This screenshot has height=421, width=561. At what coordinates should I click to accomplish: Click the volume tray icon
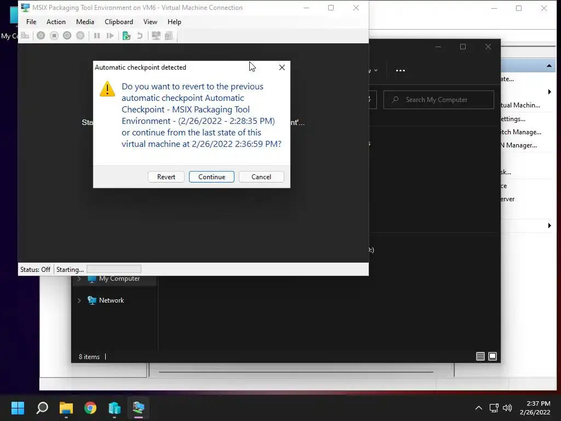click(507, 408)
